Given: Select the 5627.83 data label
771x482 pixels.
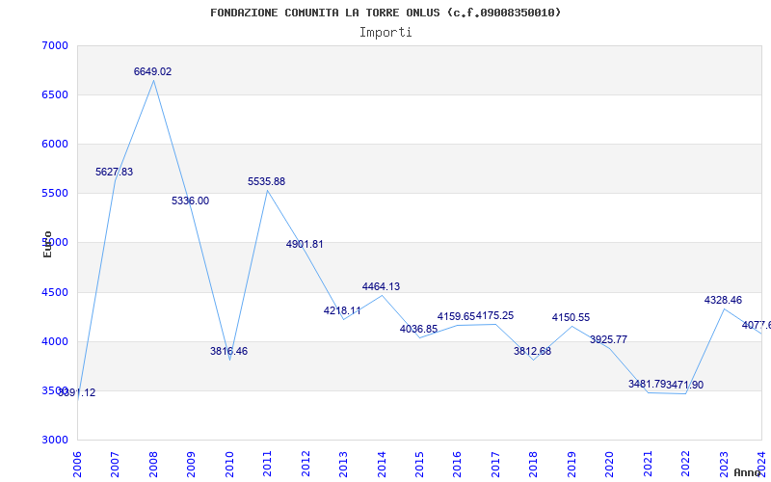Looking at the screenshot, I should (114, 173).
